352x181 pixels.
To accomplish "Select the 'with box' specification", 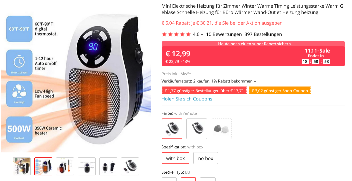I will pos(176,158).
